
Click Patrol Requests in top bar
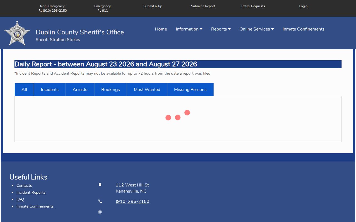tap(253, 6)
